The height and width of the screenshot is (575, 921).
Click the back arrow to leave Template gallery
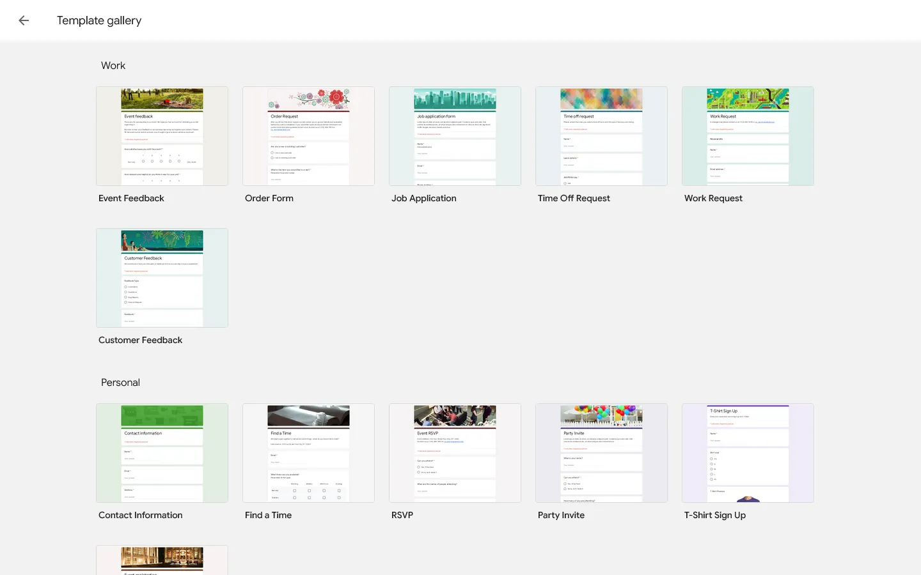coord(23,20)
